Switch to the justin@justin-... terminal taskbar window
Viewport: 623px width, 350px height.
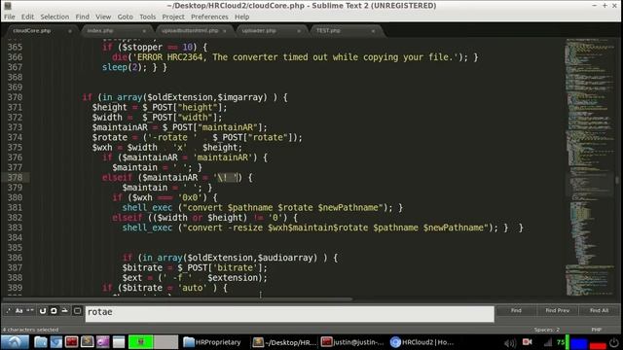(x=352, y=342)
